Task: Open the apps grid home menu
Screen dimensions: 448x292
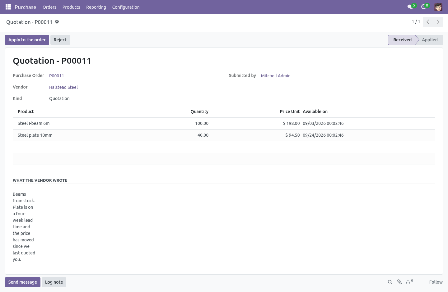Action: pos(8,7)
